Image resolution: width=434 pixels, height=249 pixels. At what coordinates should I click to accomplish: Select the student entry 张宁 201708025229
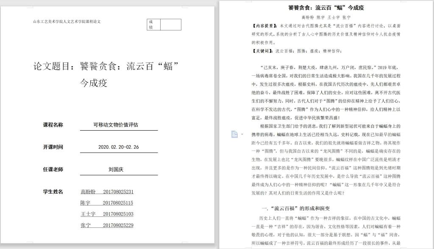click(107, 225)
